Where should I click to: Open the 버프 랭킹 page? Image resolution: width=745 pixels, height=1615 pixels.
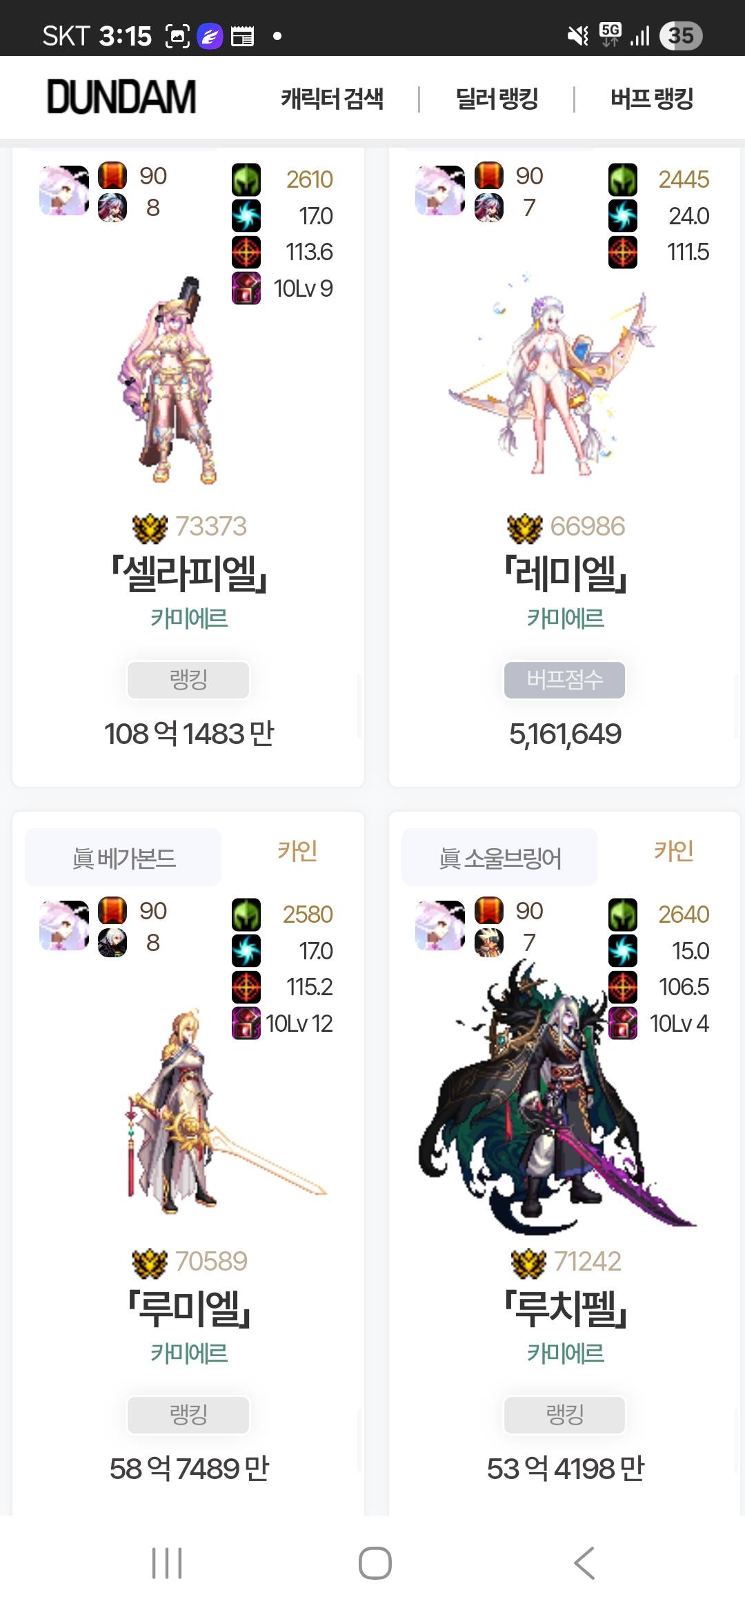[652, 99]
